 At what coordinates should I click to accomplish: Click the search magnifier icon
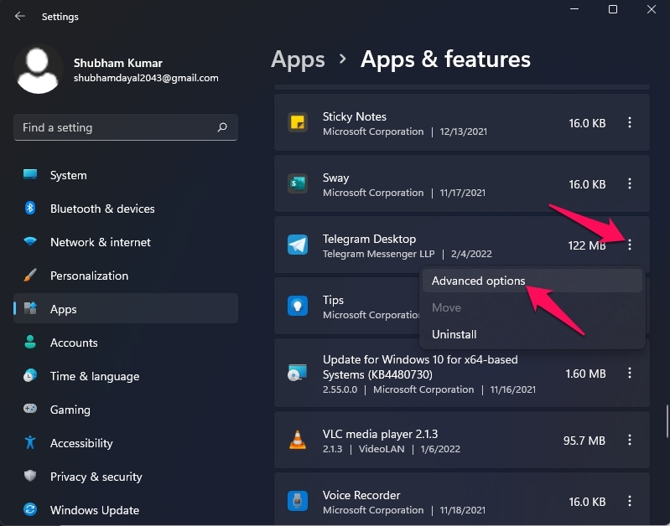222,127
